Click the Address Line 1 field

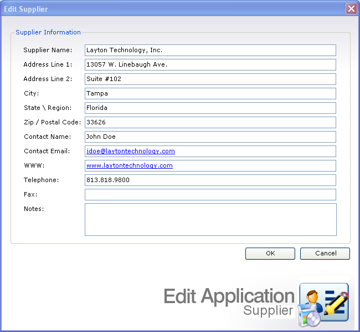pyautogui.click(x=210, y=64)
